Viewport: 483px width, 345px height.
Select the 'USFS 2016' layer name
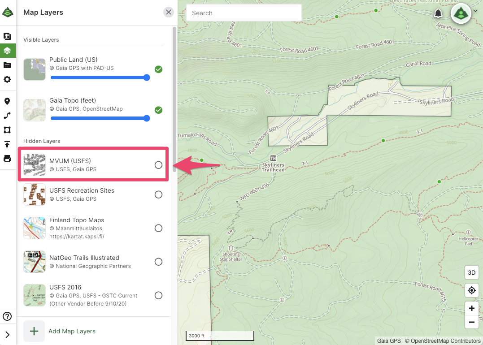(65, 287)
